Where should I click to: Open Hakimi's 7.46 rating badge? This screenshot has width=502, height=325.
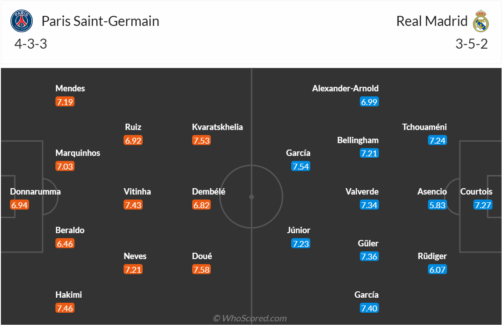(x=65, y=308)
